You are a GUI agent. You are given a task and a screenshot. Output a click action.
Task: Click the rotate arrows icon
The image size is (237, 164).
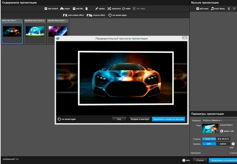pyautogui.click(x=123, y=9)
